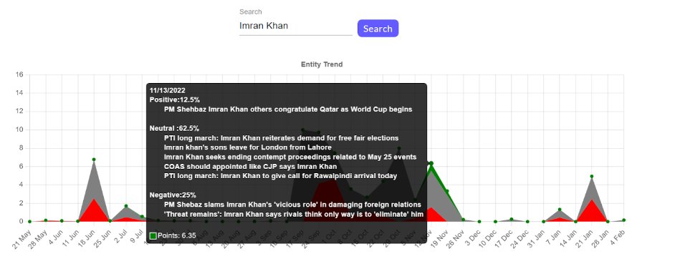
Task: Select the 13 Nov highlighted data point
Action: click(x=431, y=163)
